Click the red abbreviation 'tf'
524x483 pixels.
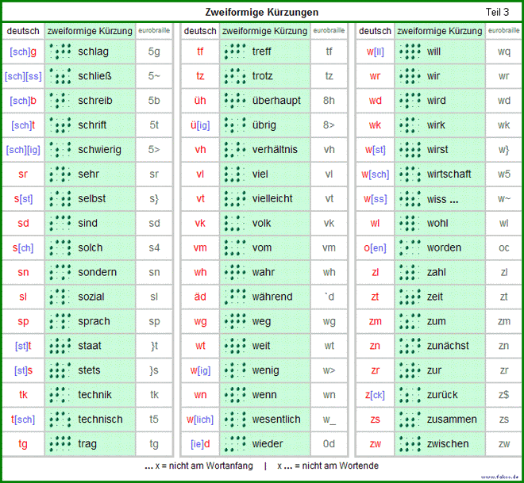point(200,52)
